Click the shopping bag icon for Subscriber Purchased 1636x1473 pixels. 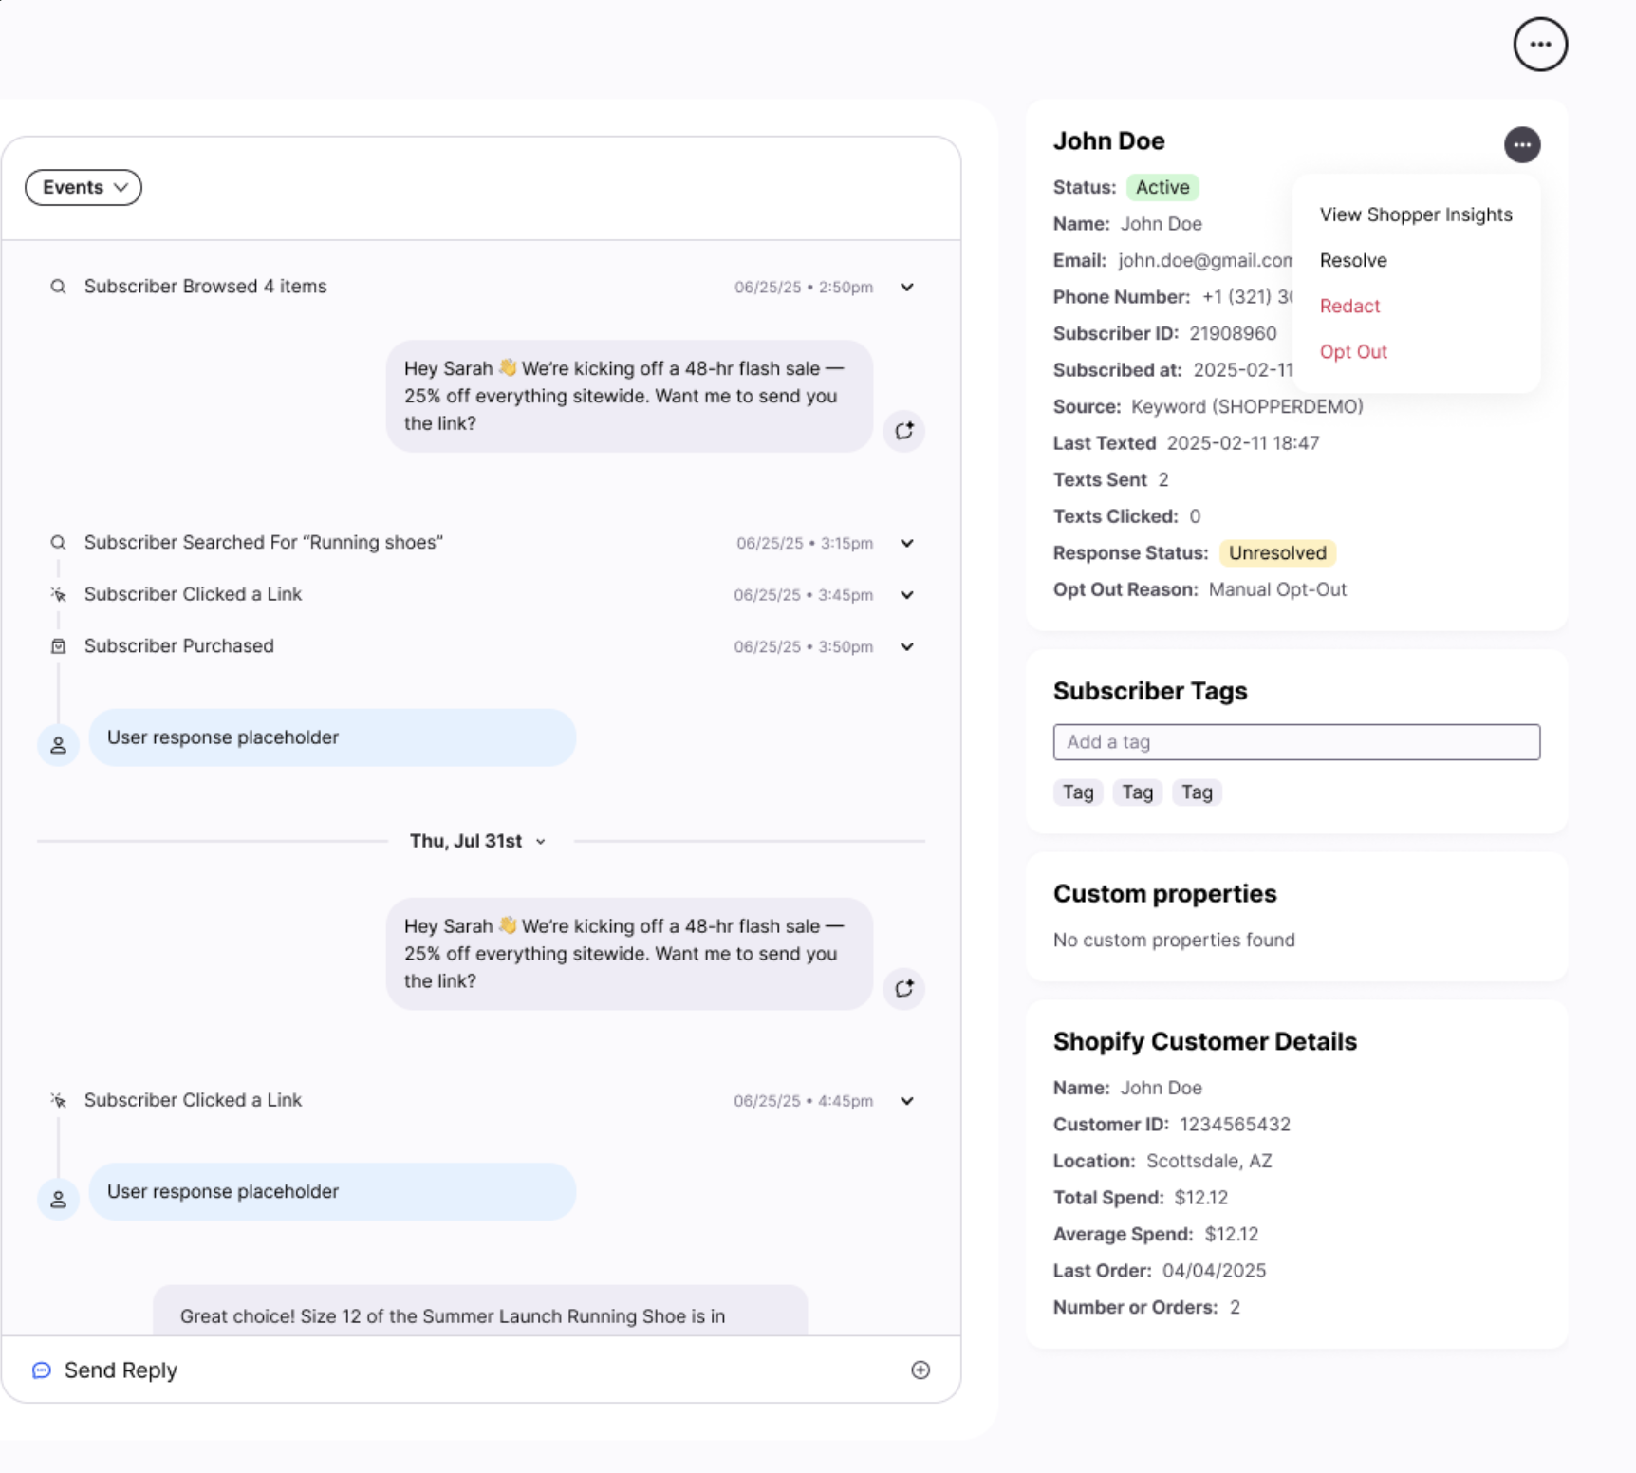coord(58,646)
